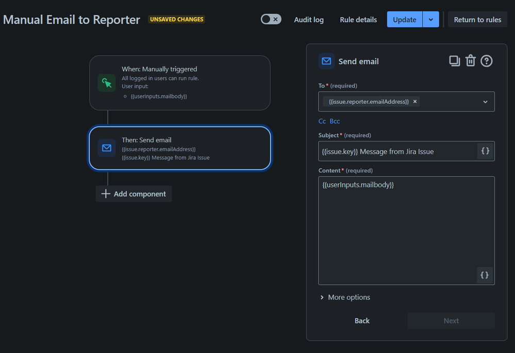Open the Update split-button menu
Viewport: 515px width, 353px height.
[430, 19]
